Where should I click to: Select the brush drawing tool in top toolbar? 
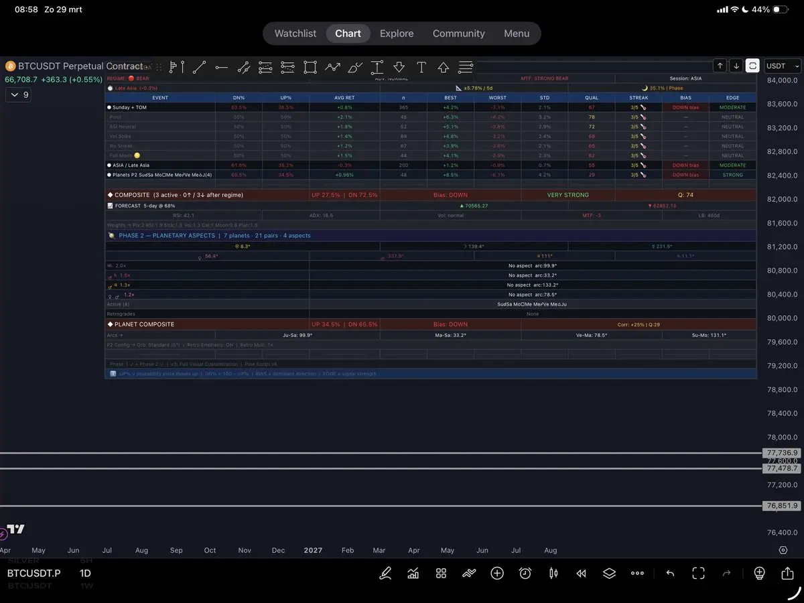click(355, 67)
